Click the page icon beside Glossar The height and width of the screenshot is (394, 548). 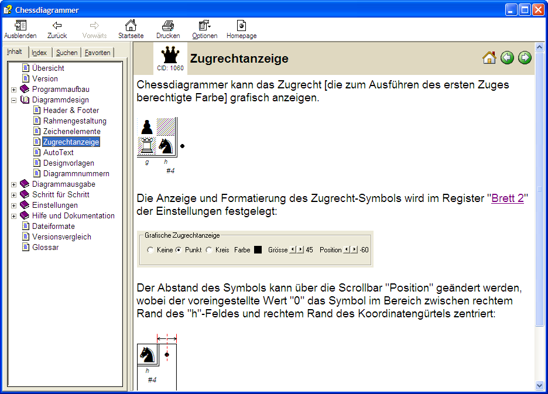click(26, 247)
